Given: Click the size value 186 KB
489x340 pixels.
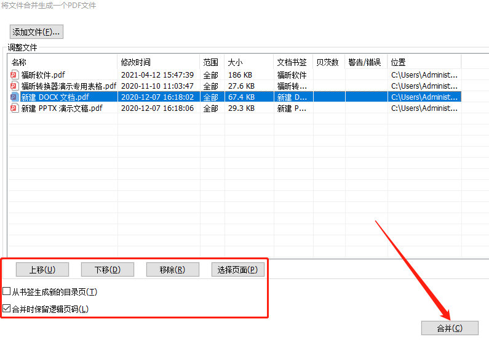Looking at the screenshot, I should click(240, 75).
